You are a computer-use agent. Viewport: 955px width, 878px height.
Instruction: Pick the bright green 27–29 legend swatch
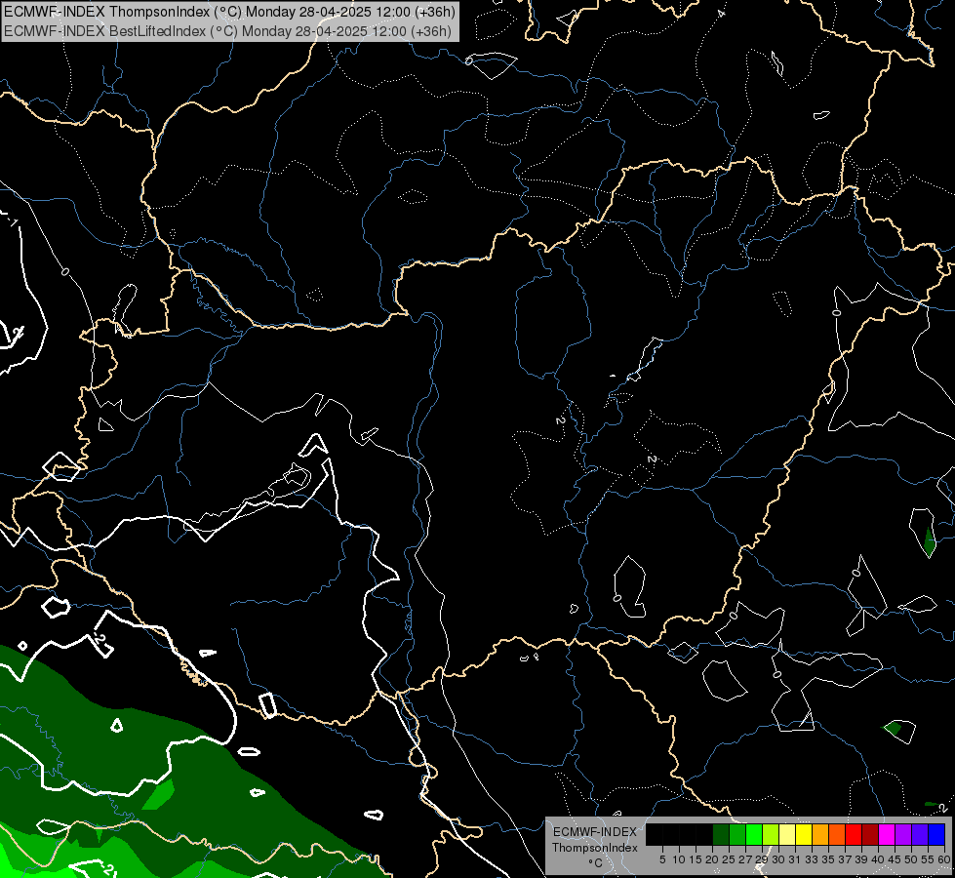(x=754, y=834)
